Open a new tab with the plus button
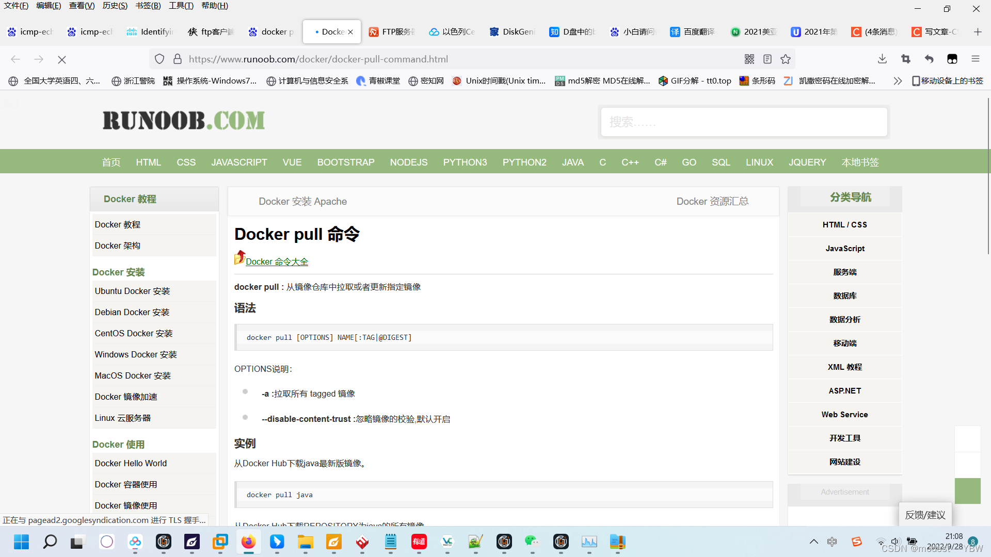Image resolution: width=991 pixels, height=557 pixels. pos(978,32)
